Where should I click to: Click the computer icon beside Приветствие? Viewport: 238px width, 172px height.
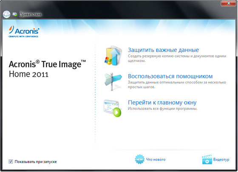[15, 14]
